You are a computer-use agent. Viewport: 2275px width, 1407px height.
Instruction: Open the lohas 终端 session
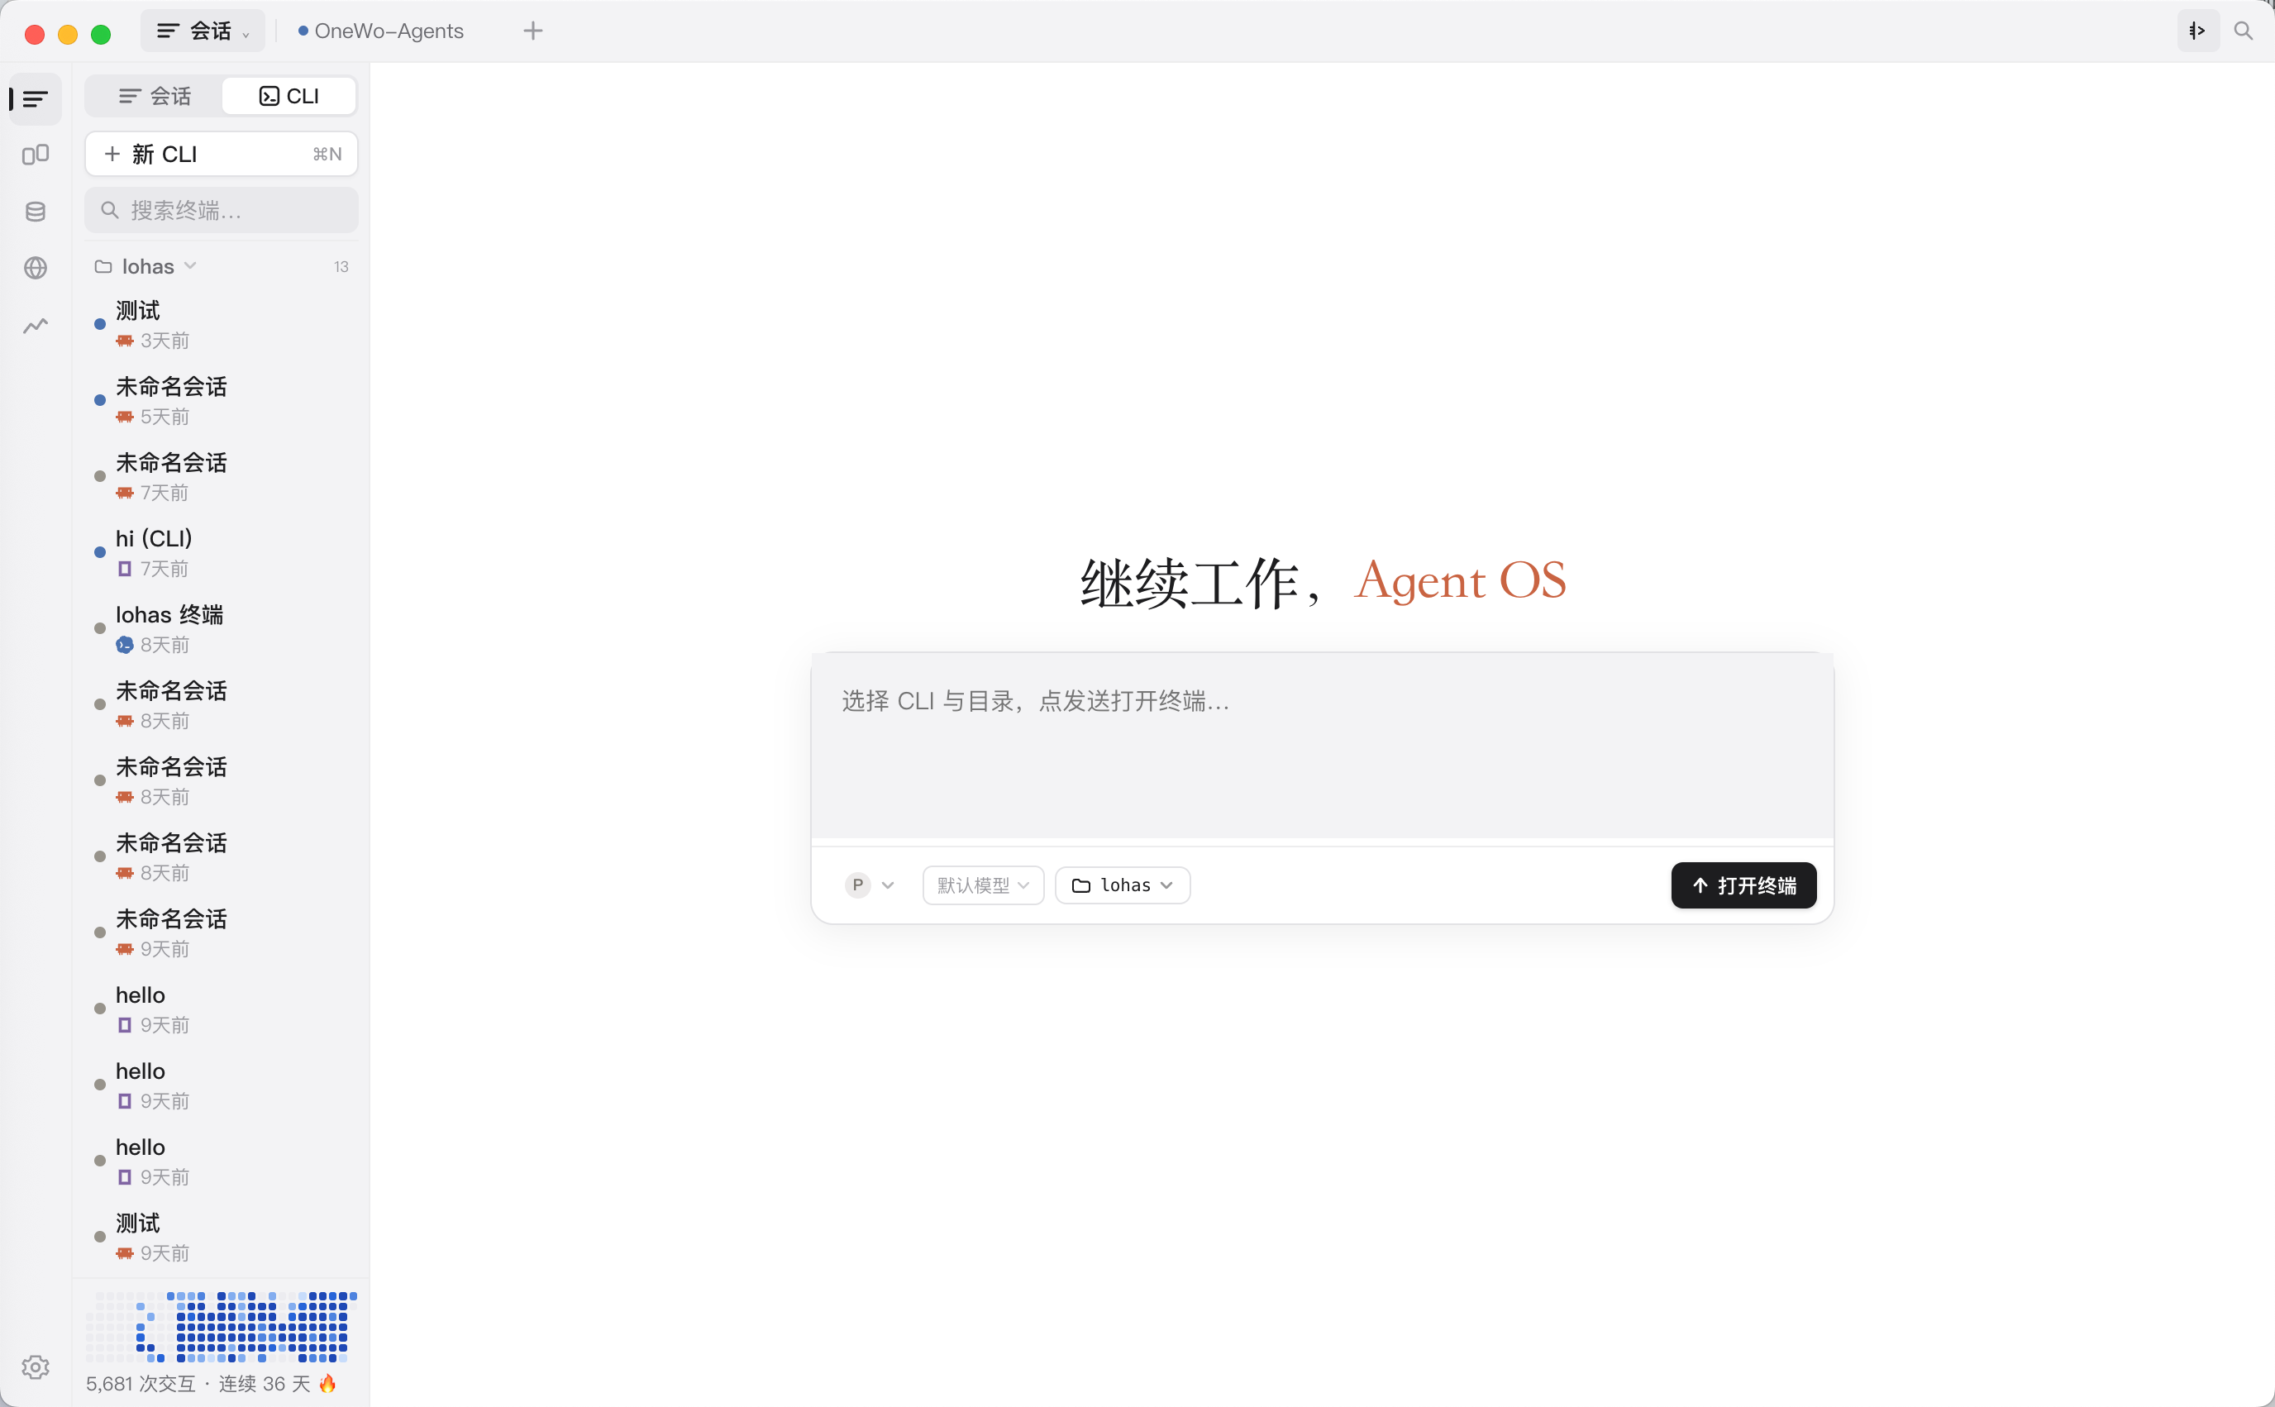coord(222,629)
